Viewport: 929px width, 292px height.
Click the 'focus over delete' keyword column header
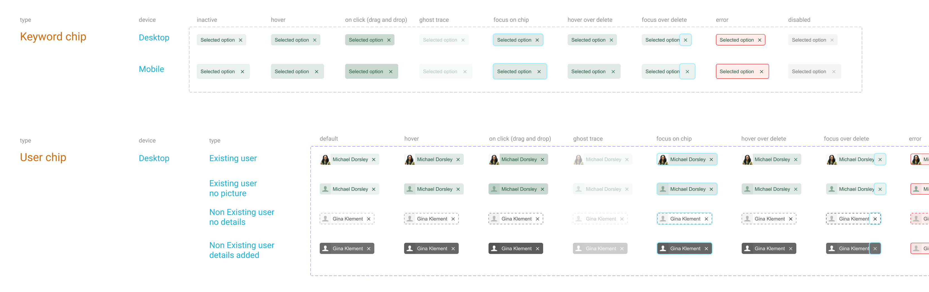pyautogui.click(x=664, y=20)
